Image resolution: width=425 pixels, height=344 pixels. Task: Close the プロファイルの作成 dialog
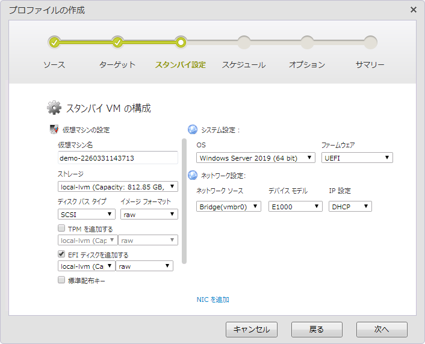(x=413, y=10)
